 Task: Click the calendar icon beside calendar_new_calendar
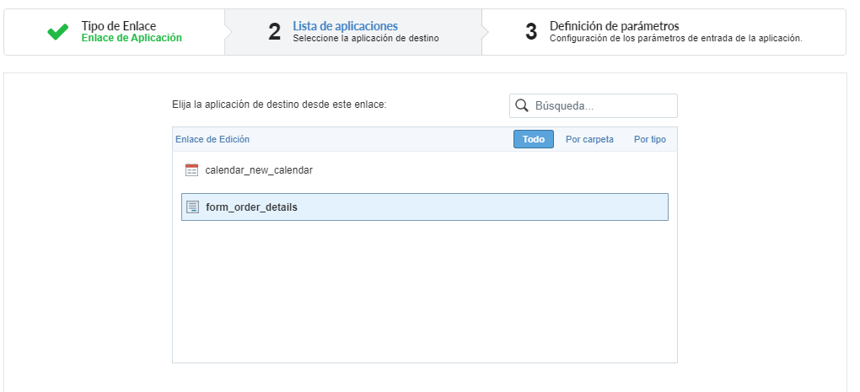(191, 170)
